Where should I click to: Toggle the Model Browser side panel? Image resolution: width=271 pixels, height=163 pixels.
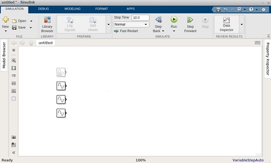[x=4, y=55]
